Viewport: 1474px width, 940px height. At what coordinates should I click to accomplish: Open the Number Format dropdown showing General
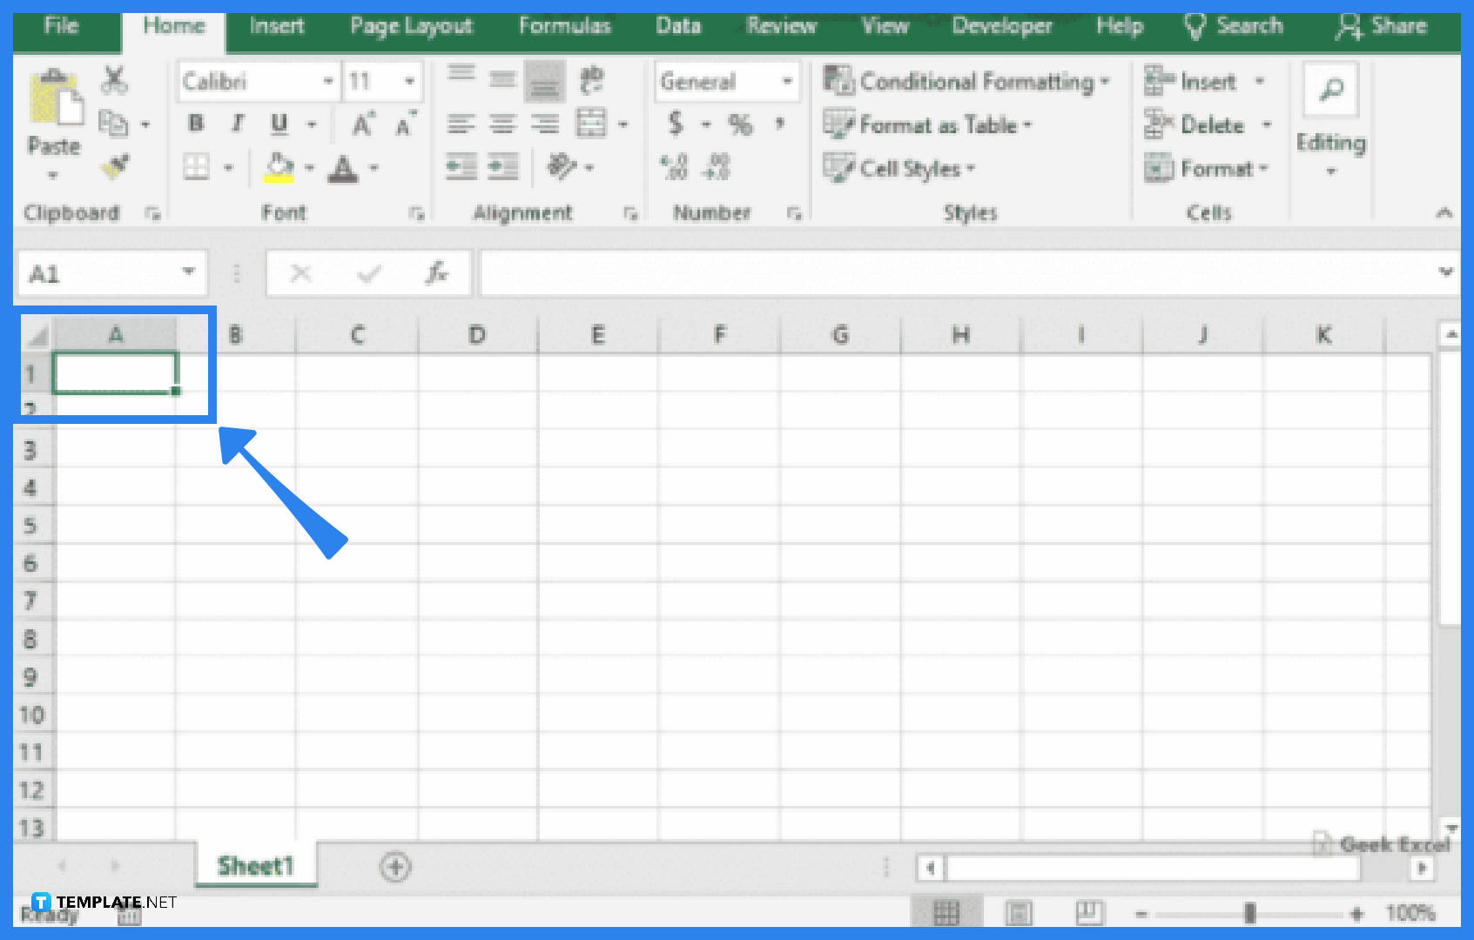pyautogui.click(x=727, y=80)
